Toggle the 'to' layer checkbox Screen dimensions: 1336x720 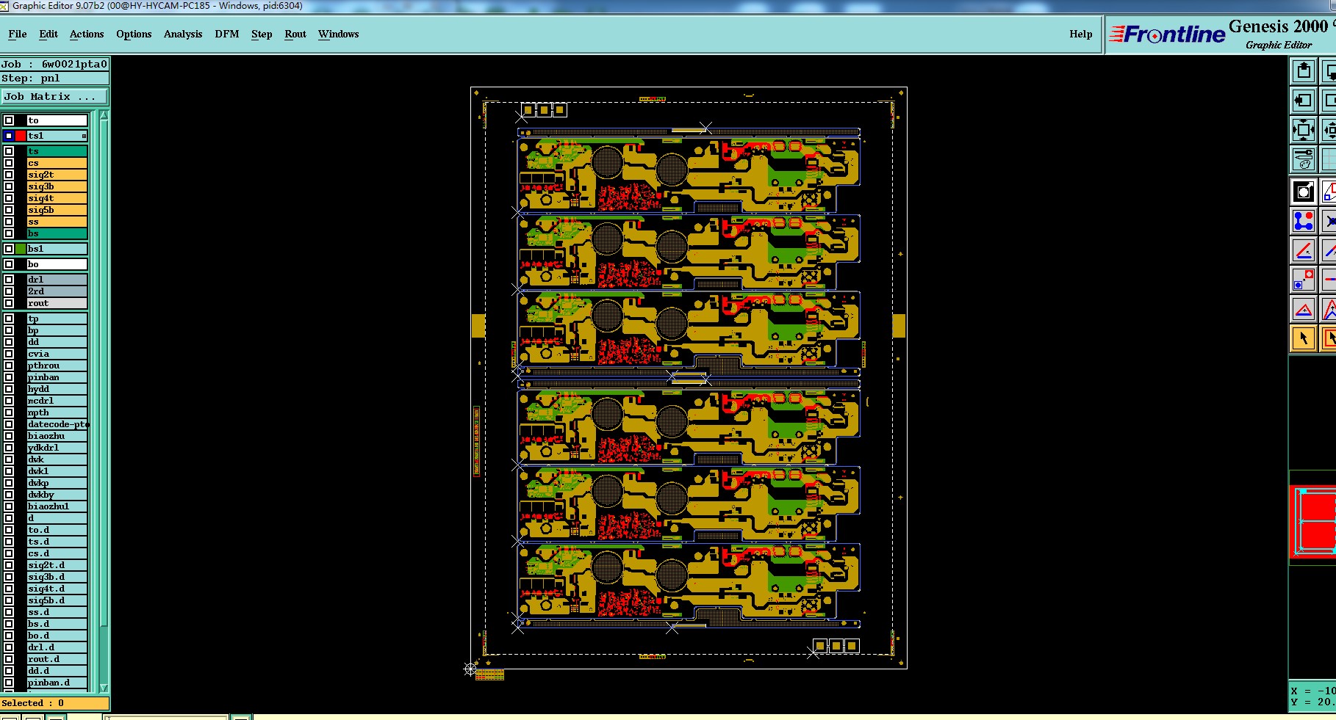coord(9,120)
